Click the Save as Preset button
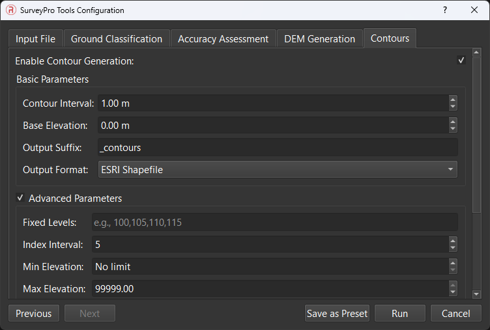Viewport: 490px width, 330px height. click(337, 314)
